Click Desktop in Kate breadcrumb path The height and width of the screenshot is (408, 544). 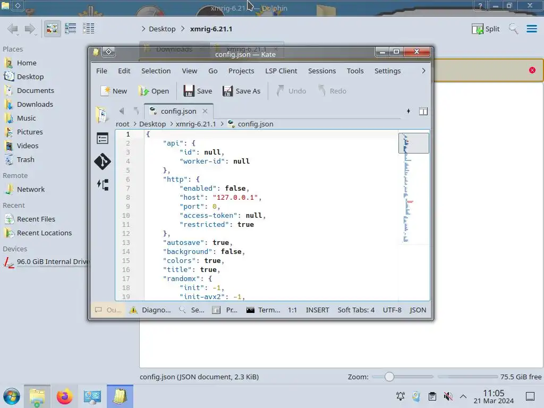pyautogui.click(x=152, y=124)
